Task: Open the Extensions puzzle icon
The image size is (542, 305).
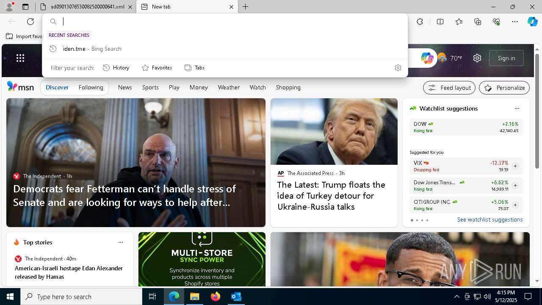Action: [420, 22]
